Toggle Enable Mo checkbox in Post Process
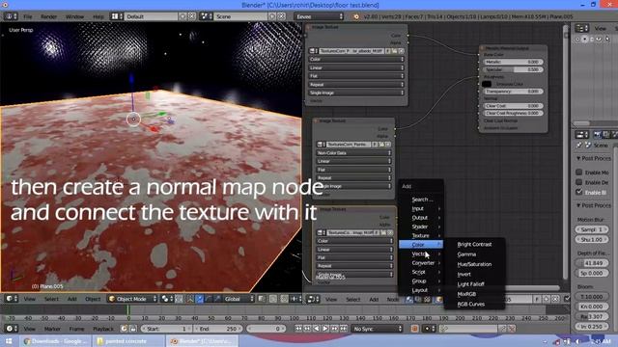The image size is (618, 347). (579, 172)
